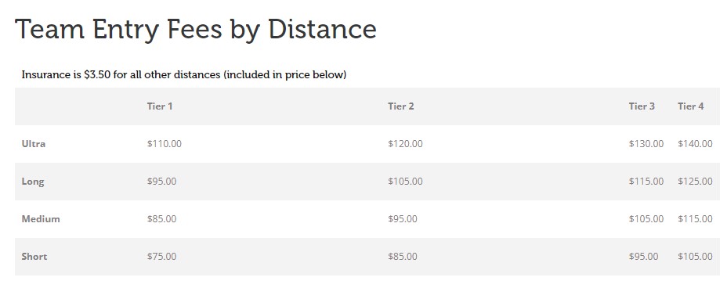Viewport: 727px width, 288px height.
Task: Click the Short row label
Action: tap(34, 256)
